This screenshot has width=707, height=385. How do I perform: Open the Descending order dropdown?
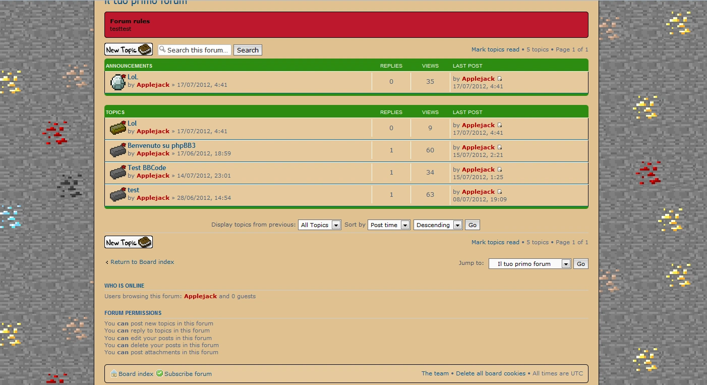pos(438,225)
